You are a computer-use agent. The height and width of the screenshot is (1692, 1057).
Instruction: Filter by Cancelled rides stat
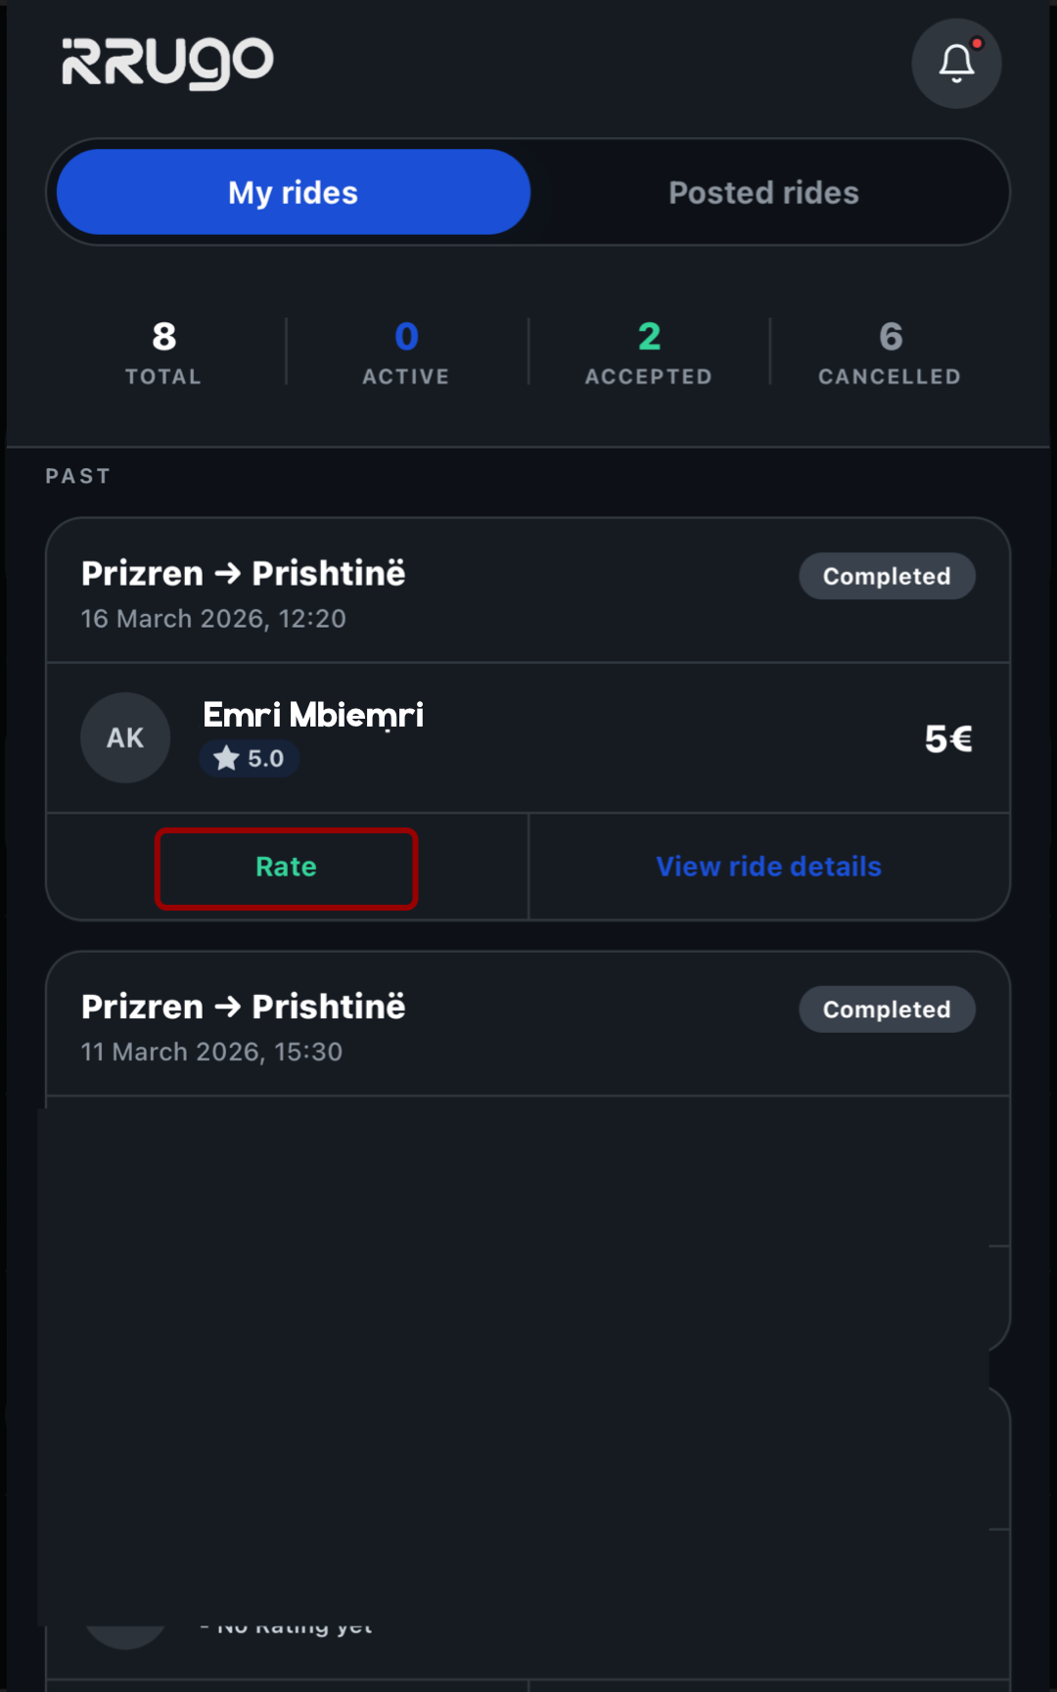890,352
